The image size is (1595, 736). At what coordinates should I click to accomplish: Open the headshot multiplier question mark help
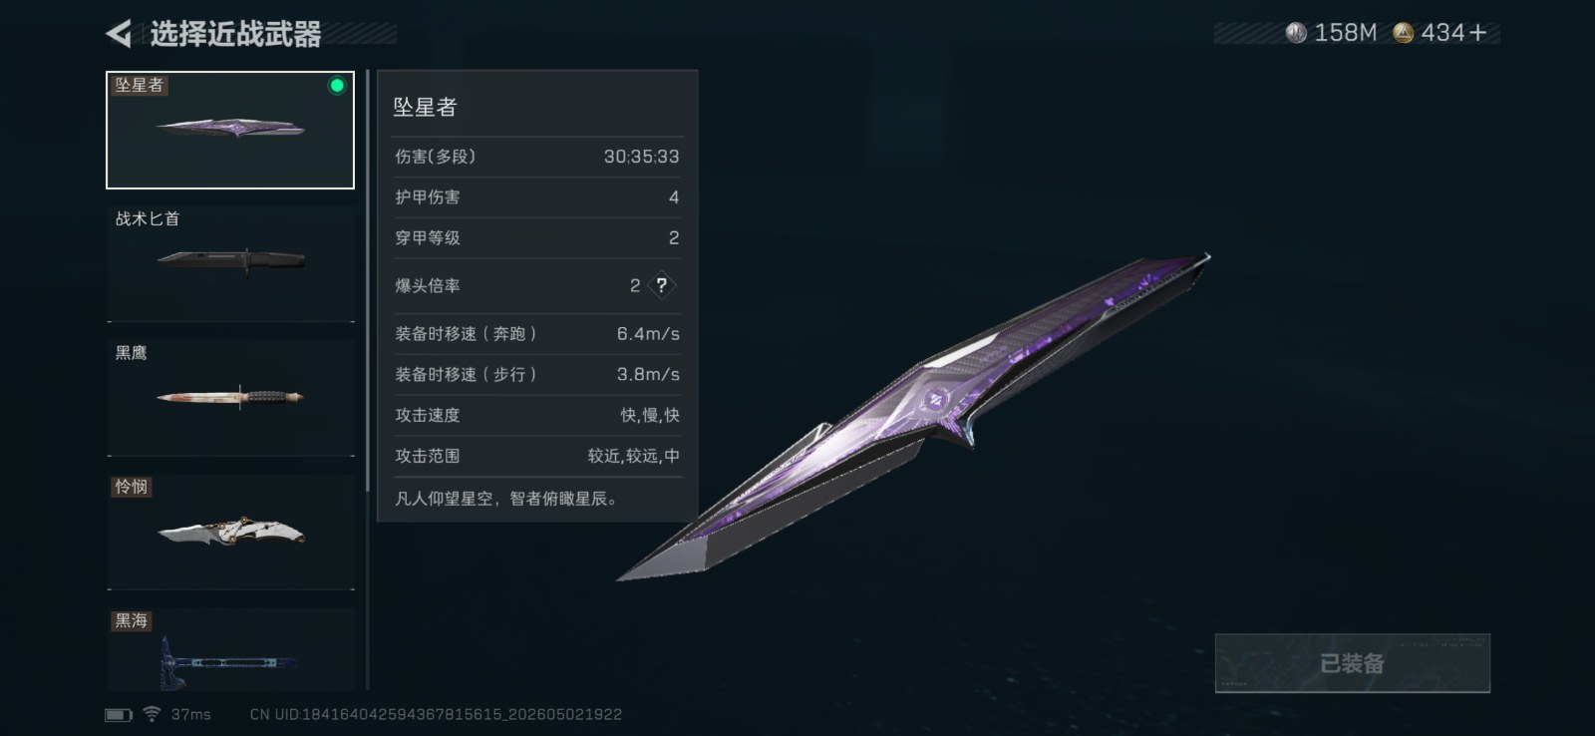(x=661, y=285)
